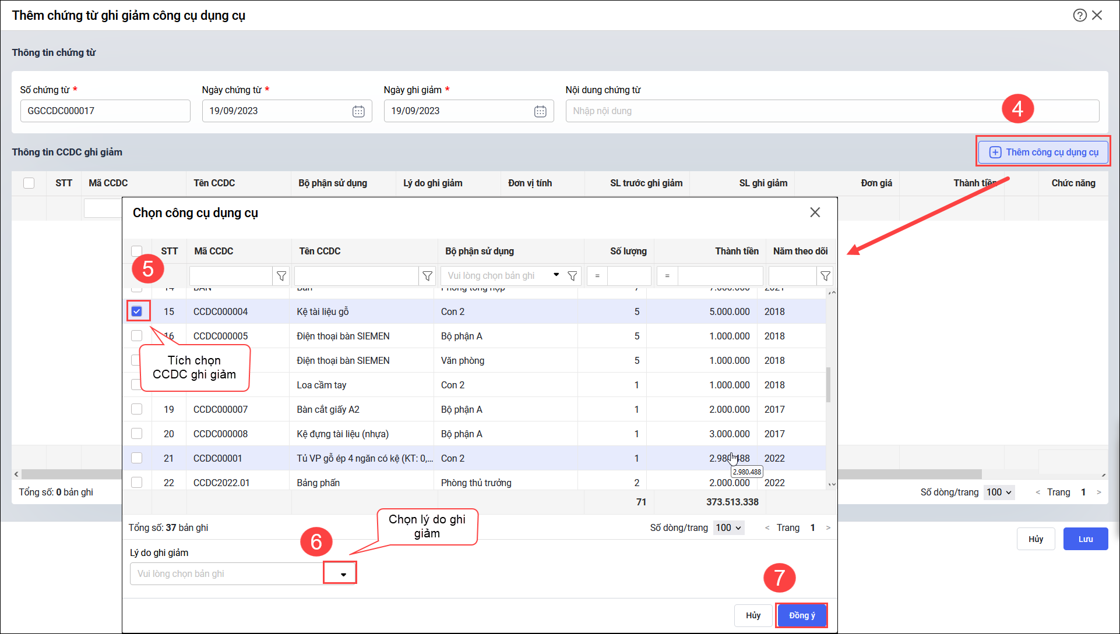Expand the Lý do ghi giảm dropdown
This screenshot has height=634, width=1120.
(343, 574)
